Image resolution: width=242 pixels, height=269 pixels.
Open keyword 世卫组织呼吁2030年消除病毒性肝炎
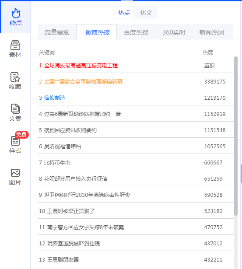[87, 195]
